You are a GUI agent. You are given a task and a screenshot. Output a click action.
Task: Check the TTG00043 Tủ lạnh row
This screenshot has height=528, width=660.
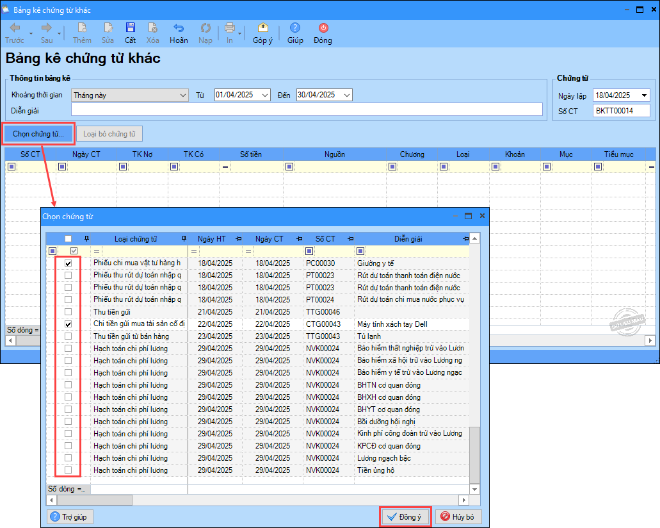68,336
